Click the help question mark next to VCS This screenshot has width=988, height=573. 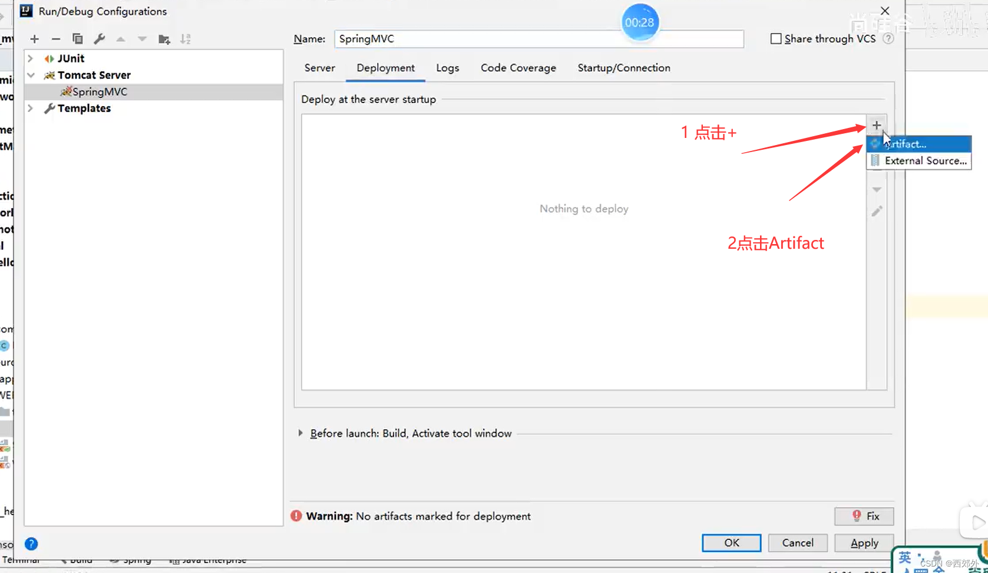coord(888,38)
